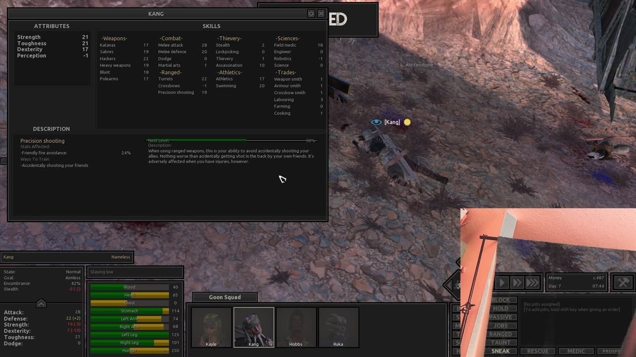
Task: Click the MEDIC button
Action: click(576, 351)
